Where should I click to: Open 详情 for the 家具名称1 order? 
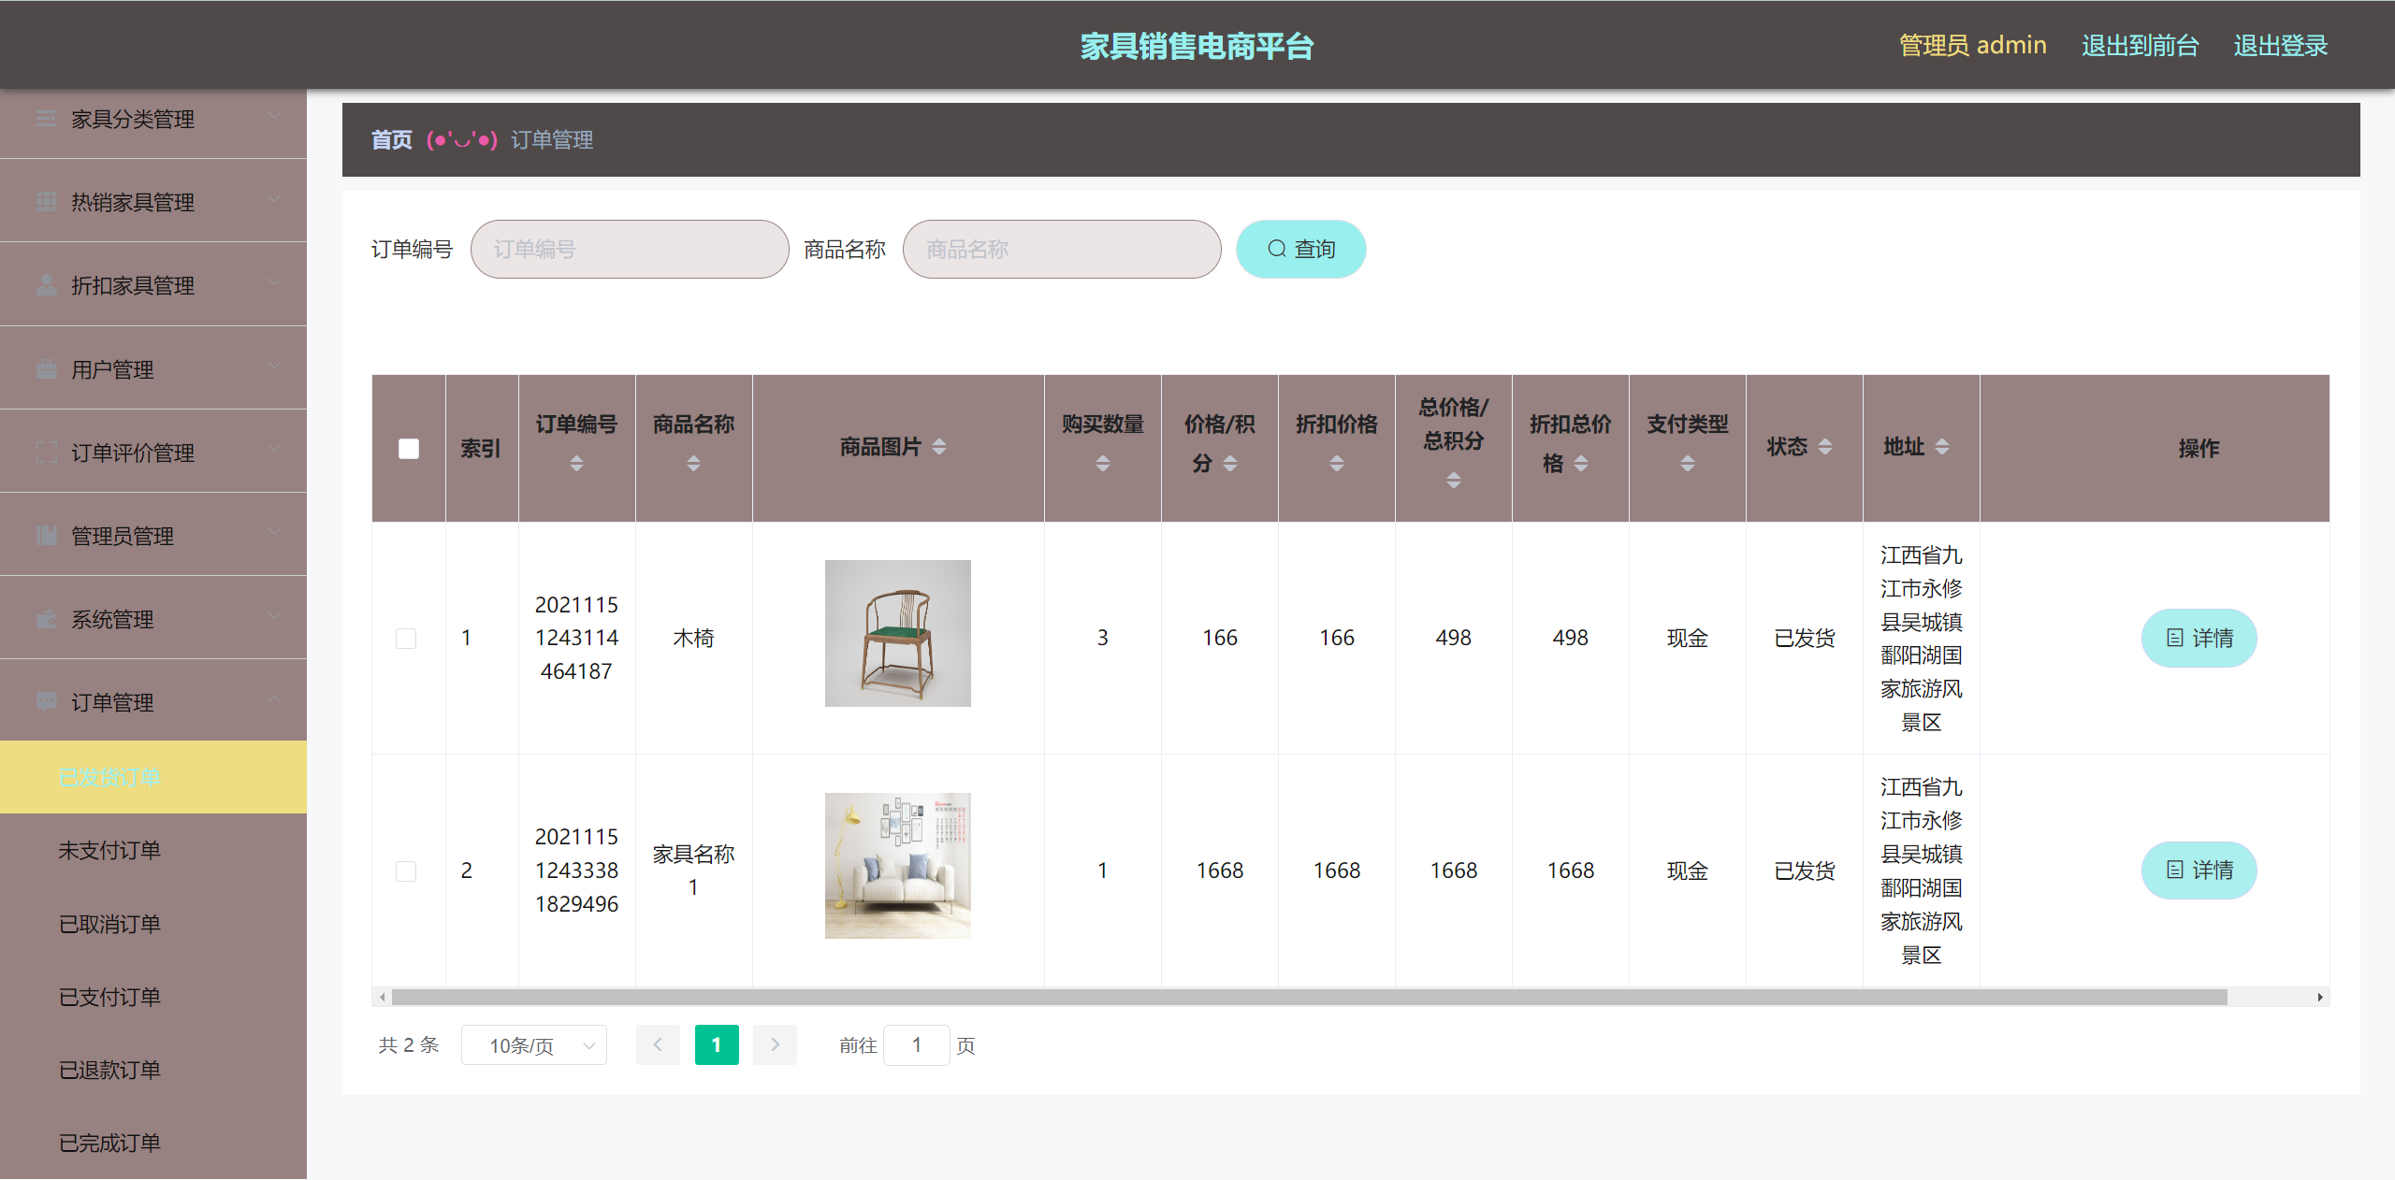tap(2199, 871)
